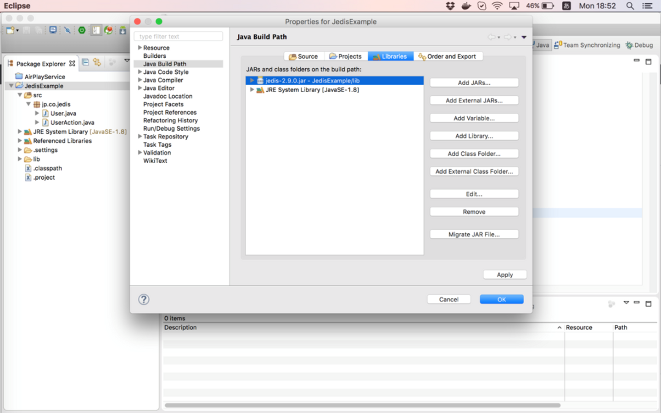Expand User.java in Package Explorer
The height and width of the screenshot is (413, 661).
point(37,113)
